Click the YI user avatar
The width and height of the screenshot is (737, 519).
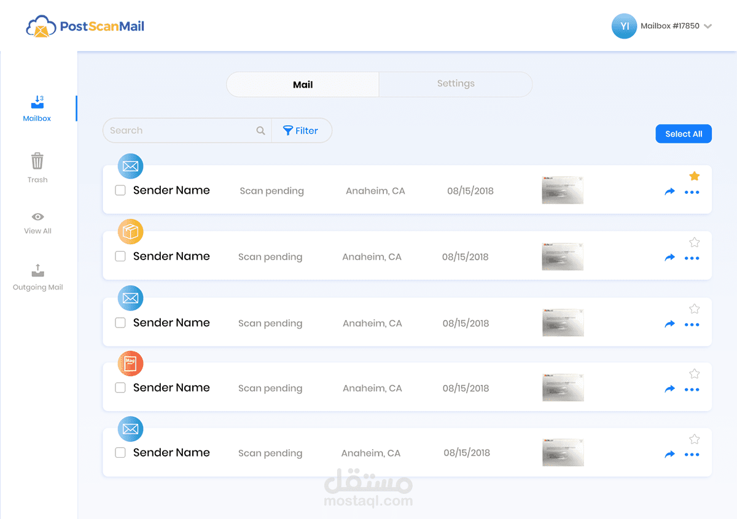624,26
